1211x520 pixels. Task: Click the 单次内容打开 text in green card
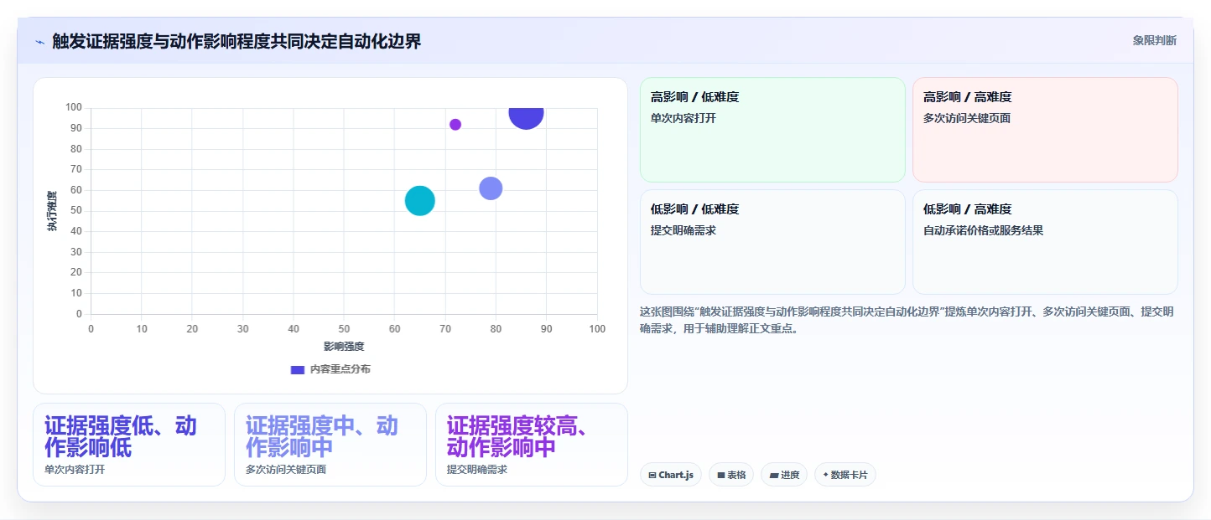(683, 118)
